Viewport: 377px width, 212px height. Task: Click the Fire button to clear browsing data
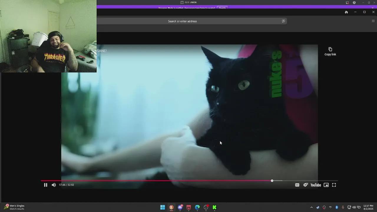pyautogui.click(x=346, y=12)
